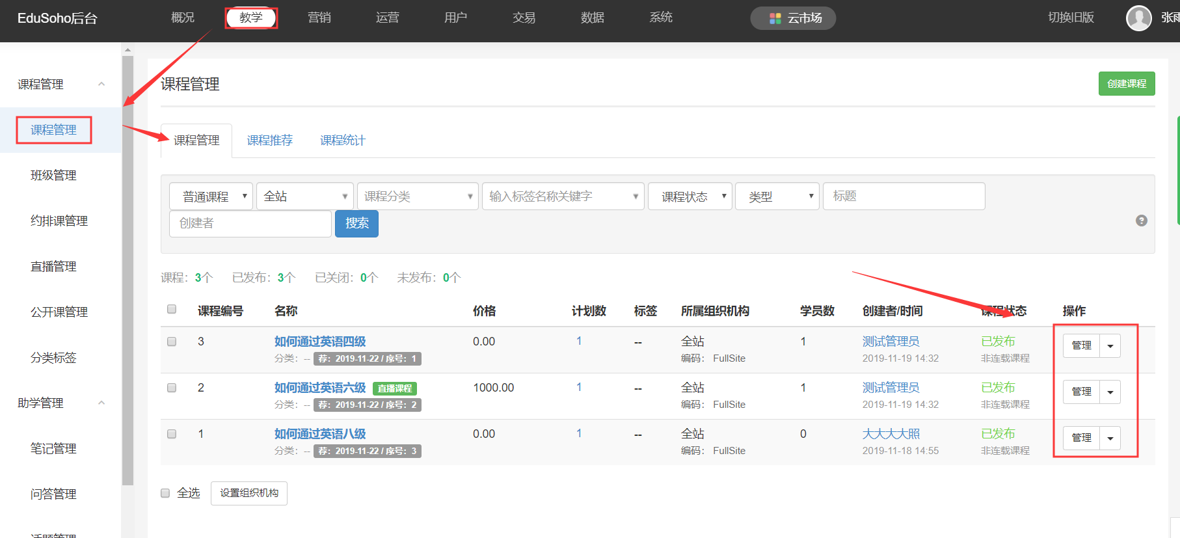1180x538 pixels.
Task: Click the help question mark icon
Action: click(1141, 221)
